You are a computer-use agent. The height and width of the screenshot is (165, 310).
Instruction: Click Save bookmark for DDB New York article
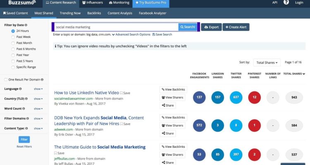tap(125, 124)
